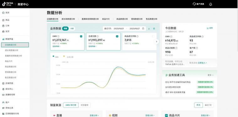
Task: Select GMV 排行榜 in 销量来源
Action: [71, 105]
